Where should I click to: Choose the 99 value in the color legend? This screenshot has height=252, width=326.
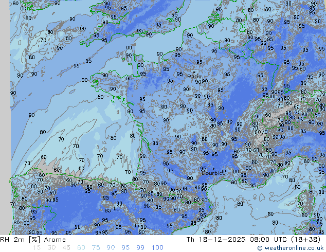140,248
